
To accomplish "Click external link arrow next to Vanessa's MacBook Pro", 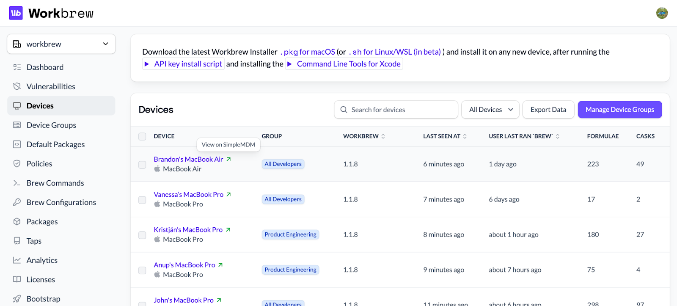I will (x=228, y=194).
